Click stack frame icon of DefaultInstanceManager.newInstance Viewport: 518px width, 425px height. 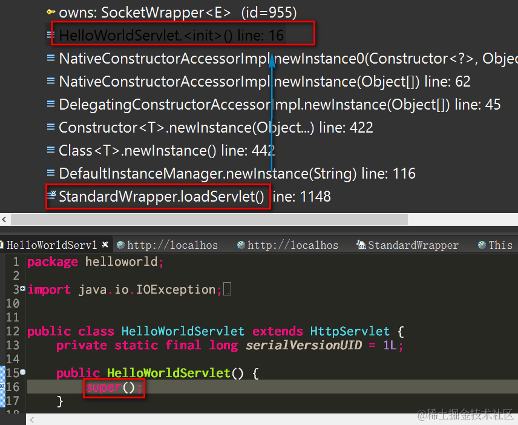[x=51, y=173]
